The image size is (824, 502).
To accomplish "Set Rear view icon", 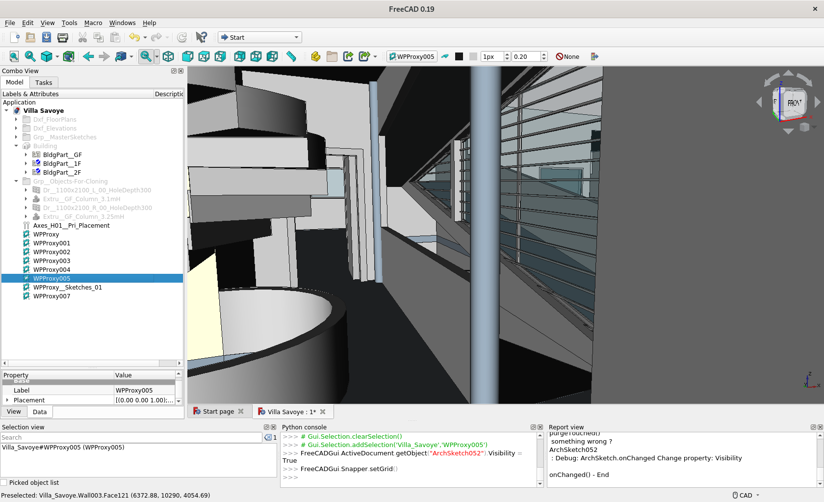I will [x=240, y=56].
